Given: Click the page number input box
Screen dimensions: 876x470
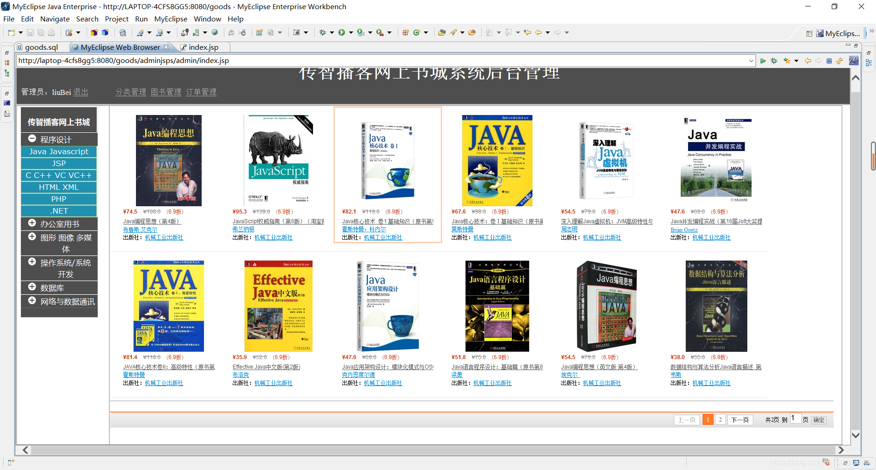Looking at the screenshot, I should point(795,418).
